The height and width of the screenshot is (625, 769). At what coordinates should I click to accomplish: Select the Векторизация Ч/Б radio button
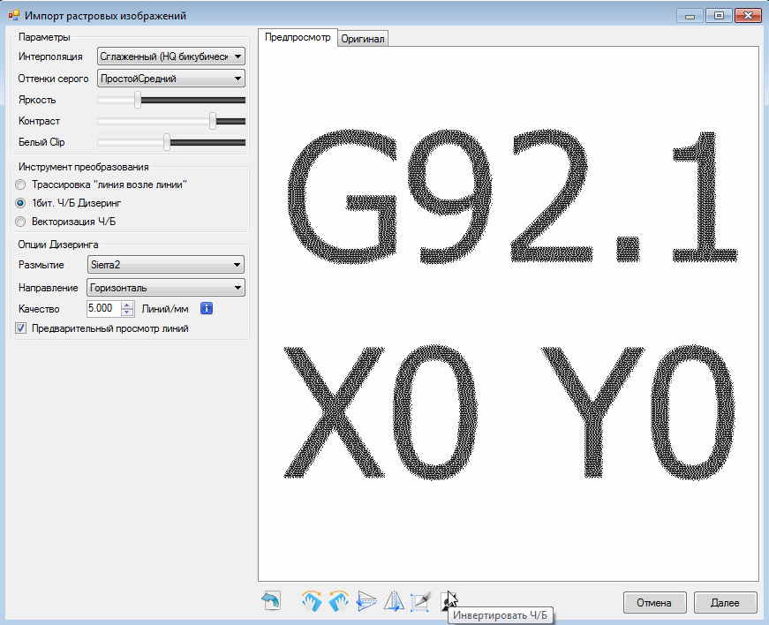(21, 221)
